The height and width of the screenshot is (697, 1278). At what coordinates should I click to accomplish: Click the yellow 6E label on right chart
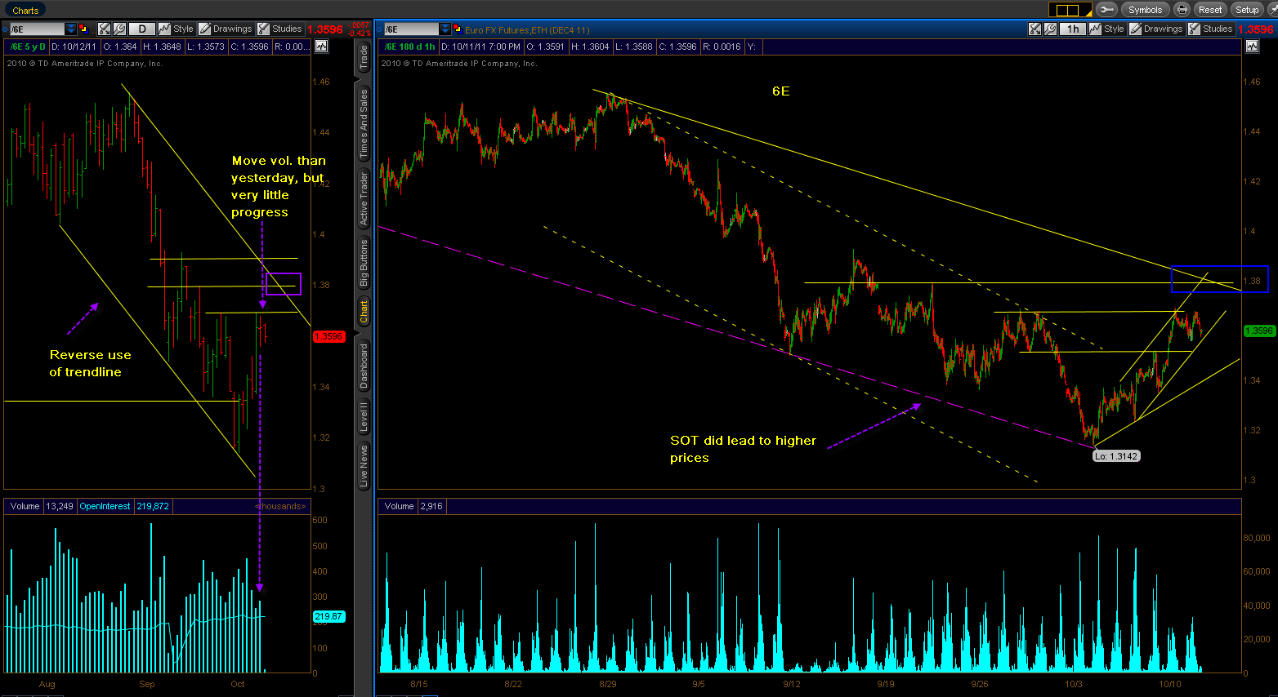pos(781,91)
